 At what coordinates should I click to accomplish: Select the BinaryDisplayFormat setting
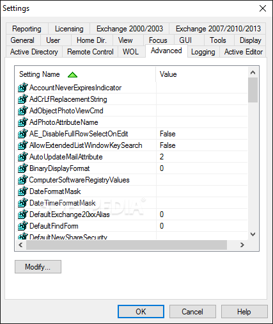click(132, 168)
